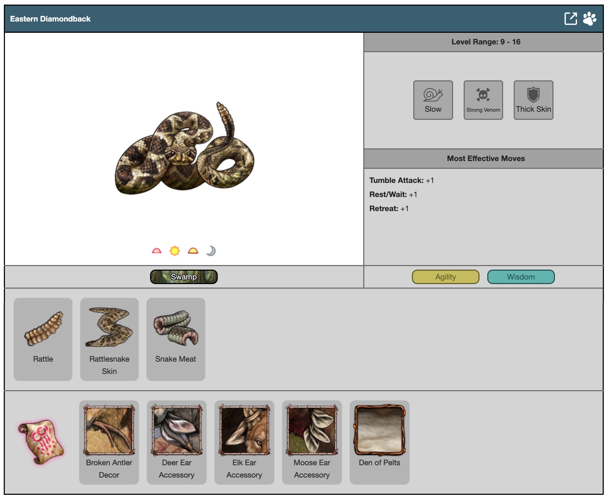This screenshot has width=606, height=498.
Task: Click the Eastern Diamondback snake image
Action: coord(184,150)
